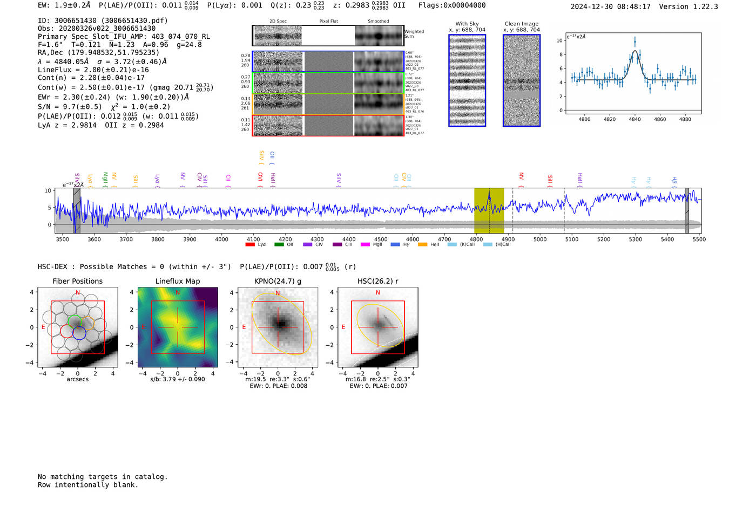756x514 pixels.
Task: Select the Primary Spec_Slot_IFU_AMP: 403_074_070_RL line
Action: (x=124, y=37)
